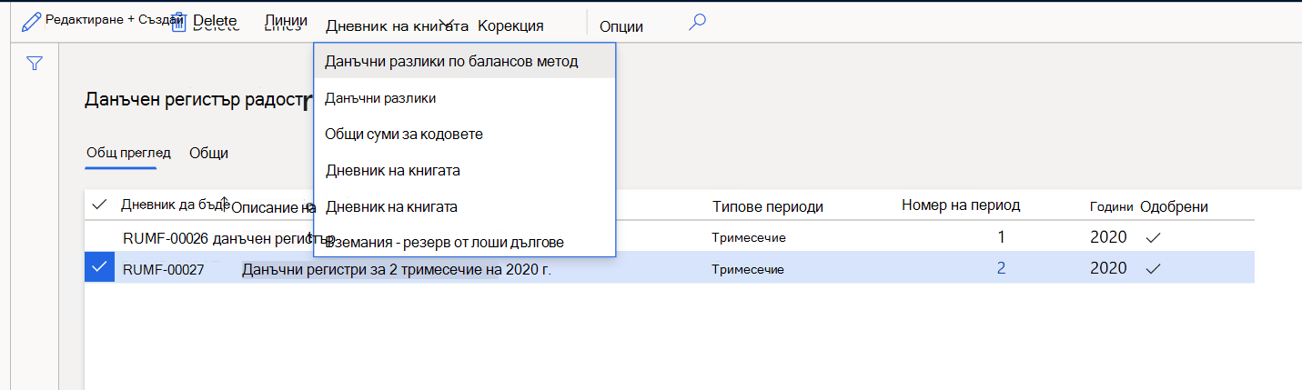Collapse the Дневник на книгата dropdown chevron
Viewport: 1302px width, 390px height.
tap(447, 25)
